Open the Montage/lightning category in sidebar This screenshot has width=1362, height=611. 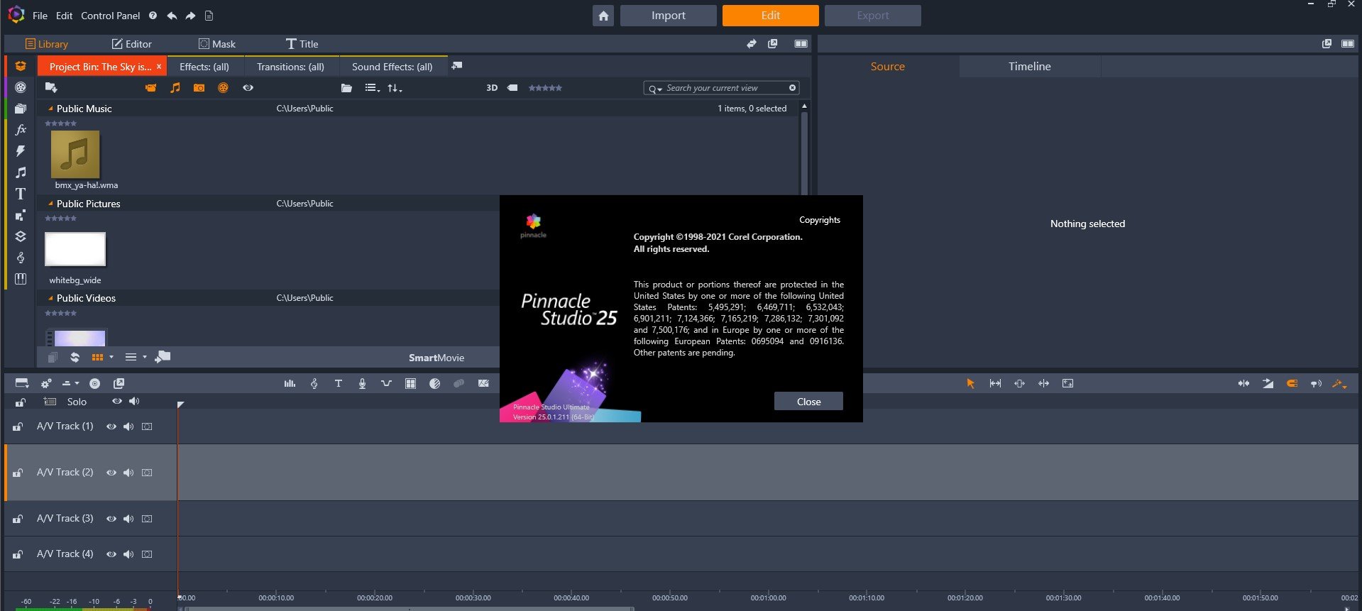click(x=21, y=151)
